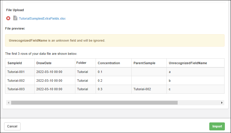231x133 pixels.
Task: Select the DrawDate column header
Action: pos(44,63)
